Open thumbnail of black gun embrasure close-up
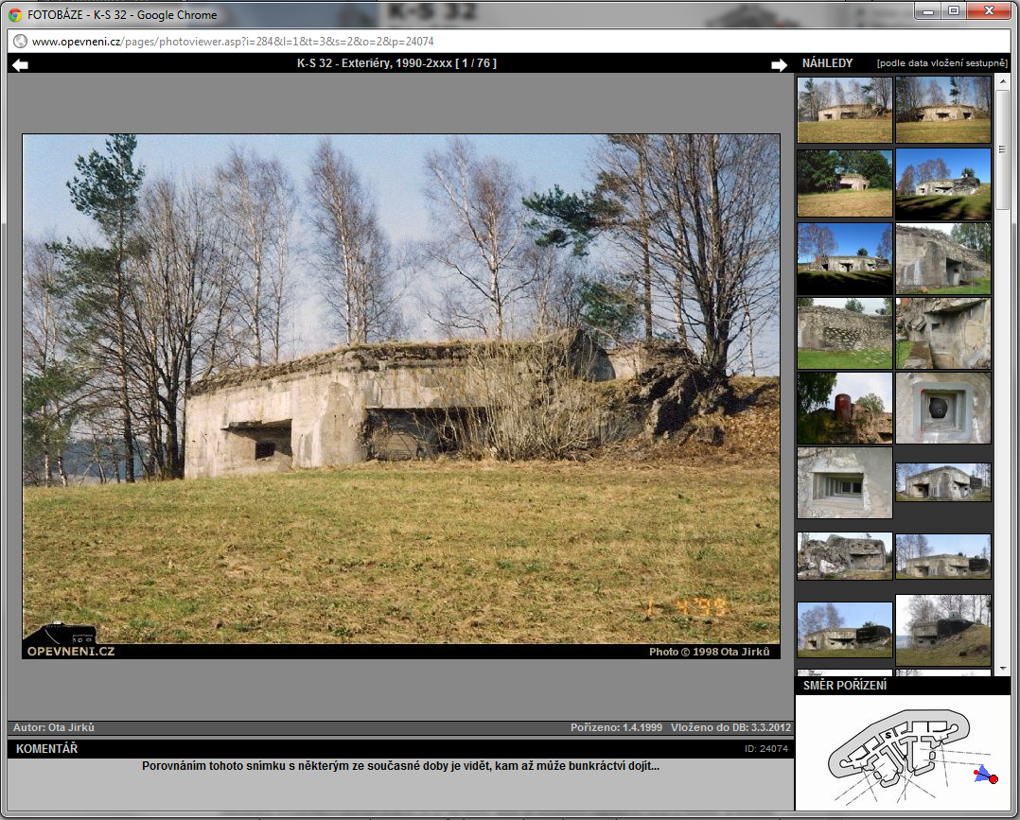The height and width of the screenshot is (820, 1020). point(942,408)
